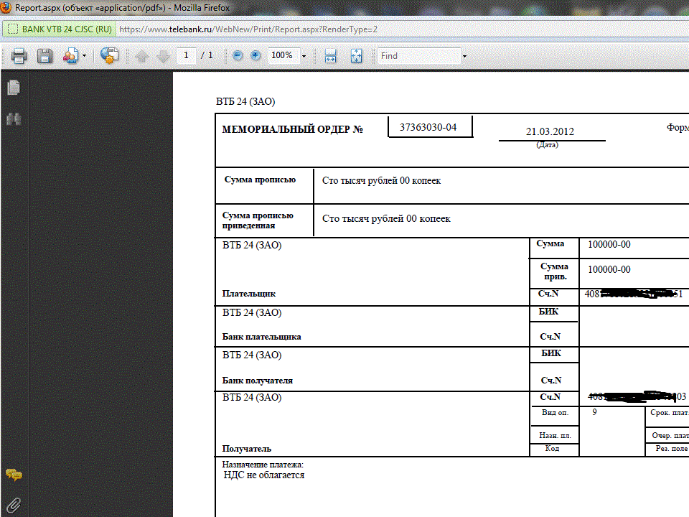The image size is (689, 517).
Task: Open the comments panel icon
Action: click(x=14, y=475)
